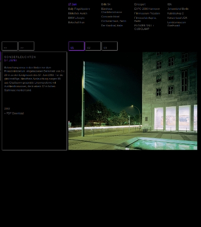This screenshot has width=201, height=227.
Task: Open BMW Lifestyle project
Action: (x=76, y=18)
